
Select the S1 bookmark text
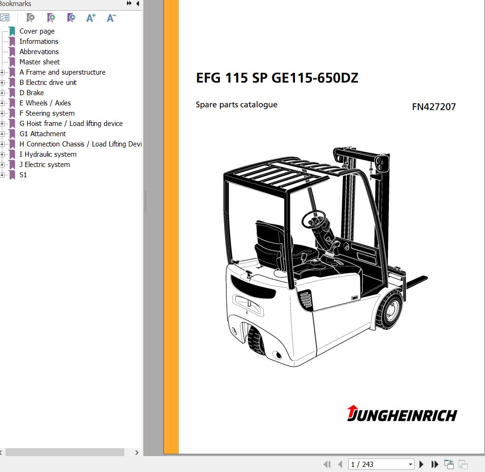click(23, 175)
